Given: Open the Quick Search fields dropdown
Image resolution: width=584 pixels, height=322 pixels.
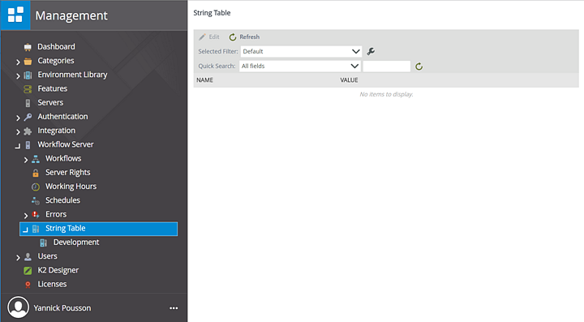Looking at the screenshot, I should [300, 66].
